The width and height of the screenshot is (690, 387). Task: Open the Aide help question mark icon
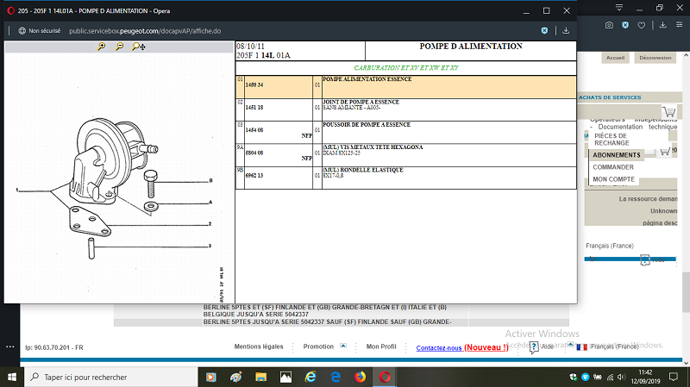pos(534,346)
